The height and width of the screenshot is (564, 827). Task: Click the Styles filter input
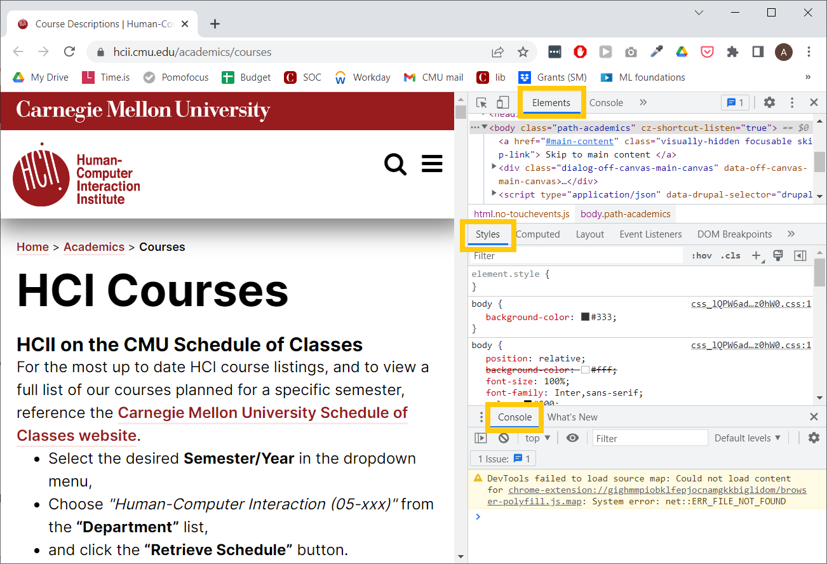click(577, 256)
